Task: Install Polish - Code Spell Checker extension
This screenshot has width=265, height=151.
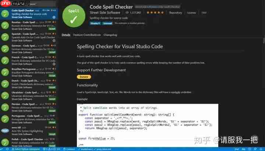Action: click(52, 146)
